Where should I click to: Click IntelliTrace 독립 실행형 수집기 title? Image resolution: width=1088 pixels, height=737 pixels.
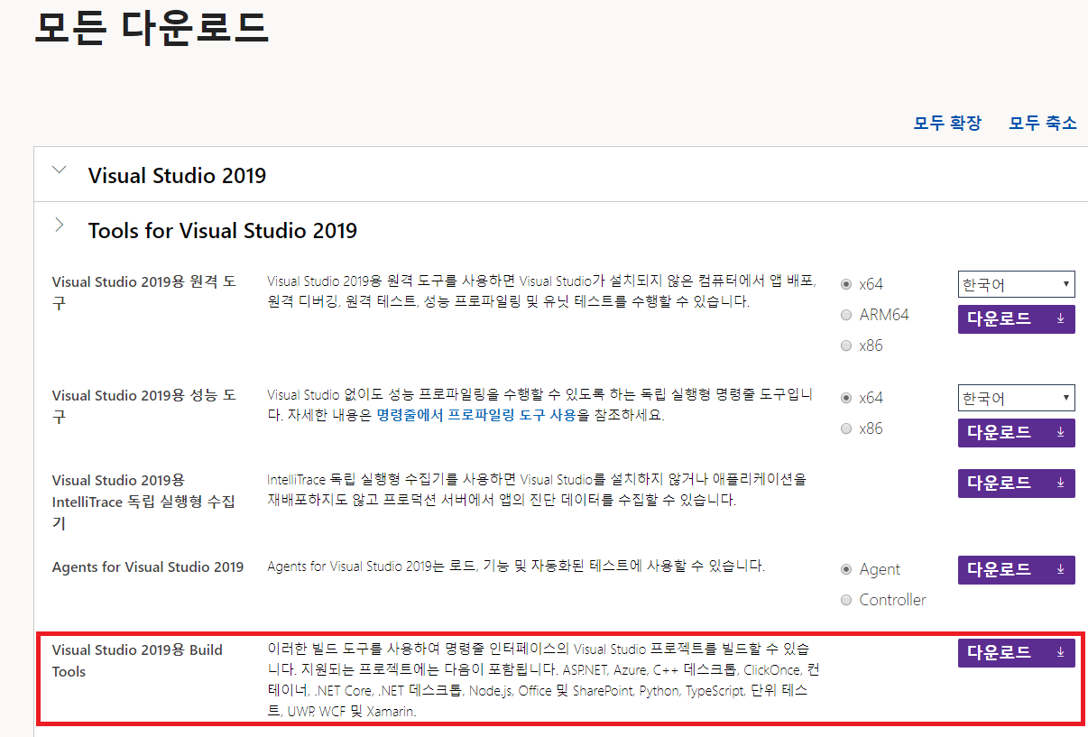(143, 502)
